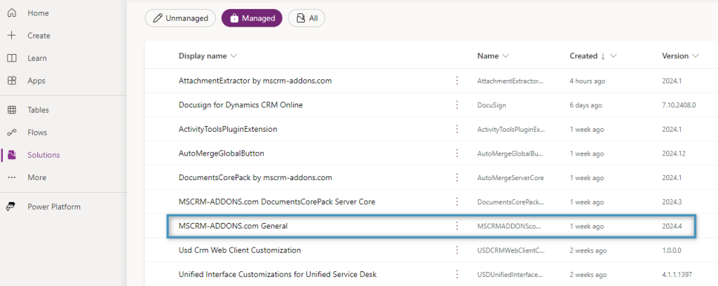Click DocuSign name cell
718x286 pixels.
click(492, 105)
